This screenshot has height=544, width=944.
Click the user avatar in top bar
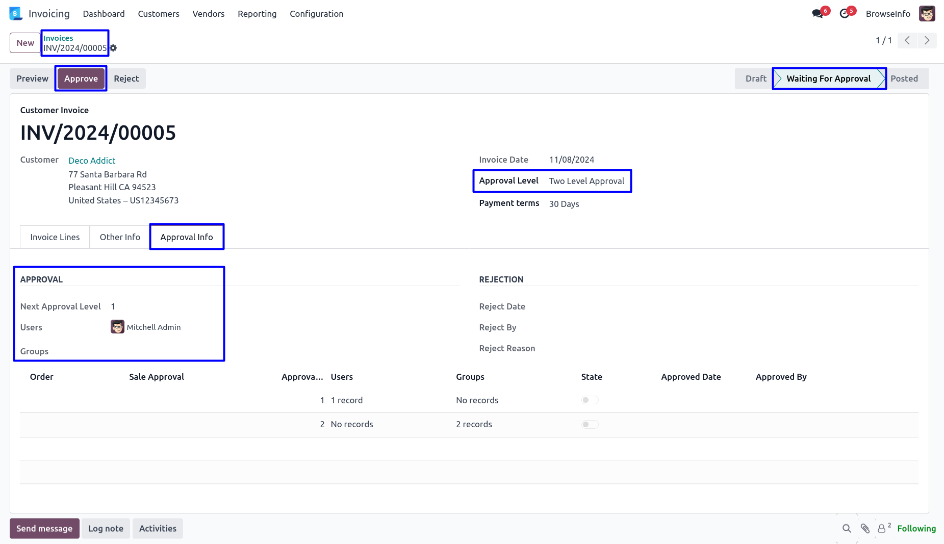click(927, 14)
